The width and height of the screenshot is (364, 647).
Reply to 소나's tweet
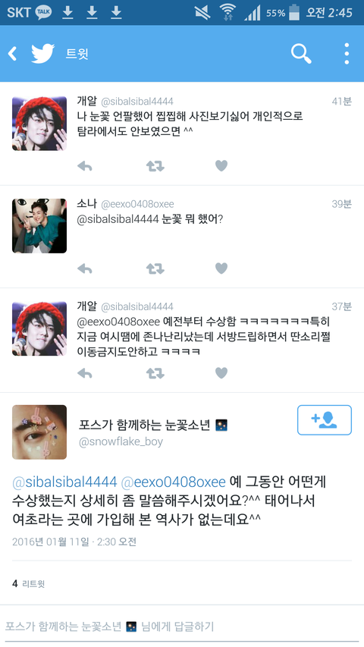(85, 269)
